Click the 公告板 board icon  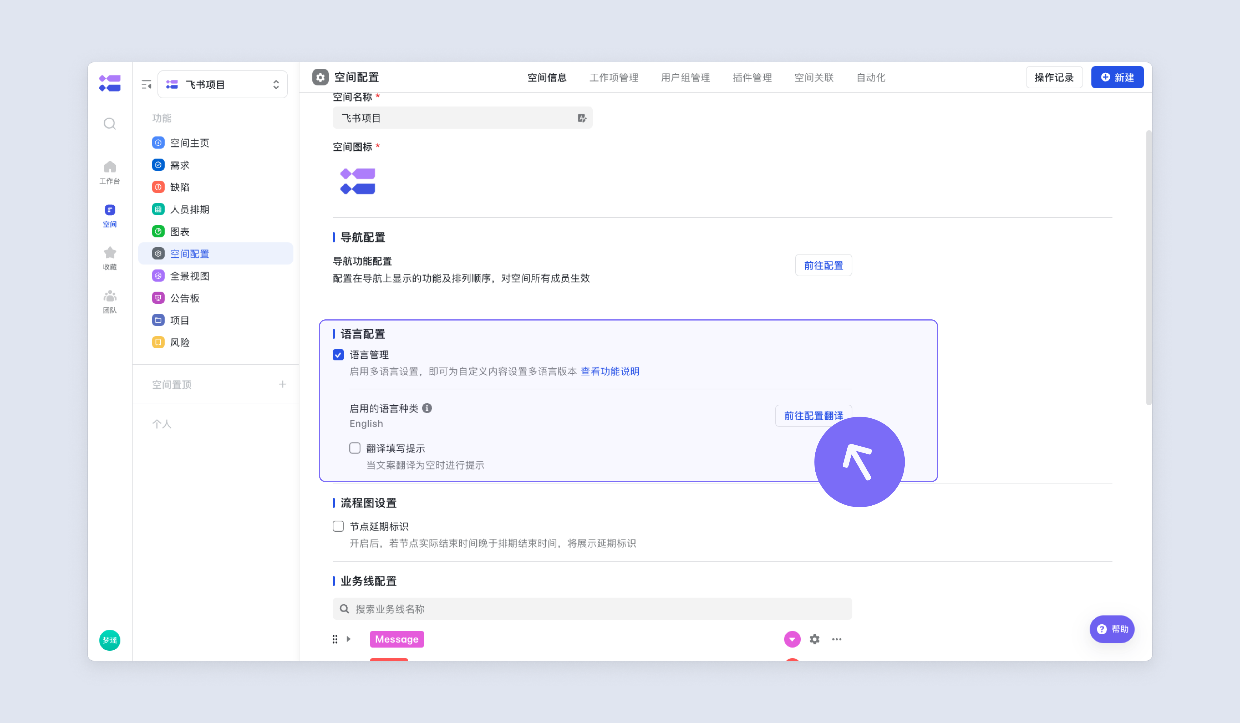(158, 298)
